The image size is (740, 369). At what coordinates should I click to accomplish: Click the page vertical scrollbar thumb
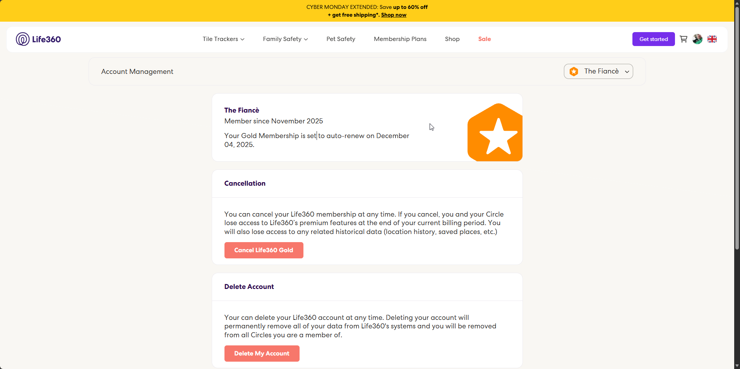pos(737,128)
